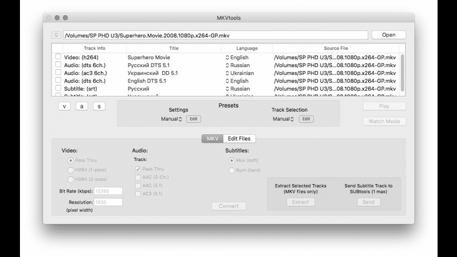Click title cell 'Украинский DD 5.1'
The image size is (457, 257).
(x=153, y=73)
